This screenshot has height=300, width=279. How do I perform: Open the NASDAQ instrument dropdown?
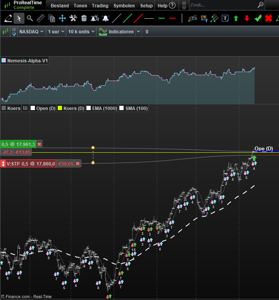click(x=31, y=32)
